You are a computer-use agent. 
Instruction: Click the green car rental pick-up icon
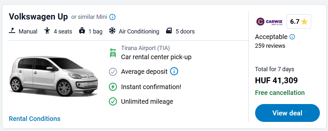coord(113,53)
